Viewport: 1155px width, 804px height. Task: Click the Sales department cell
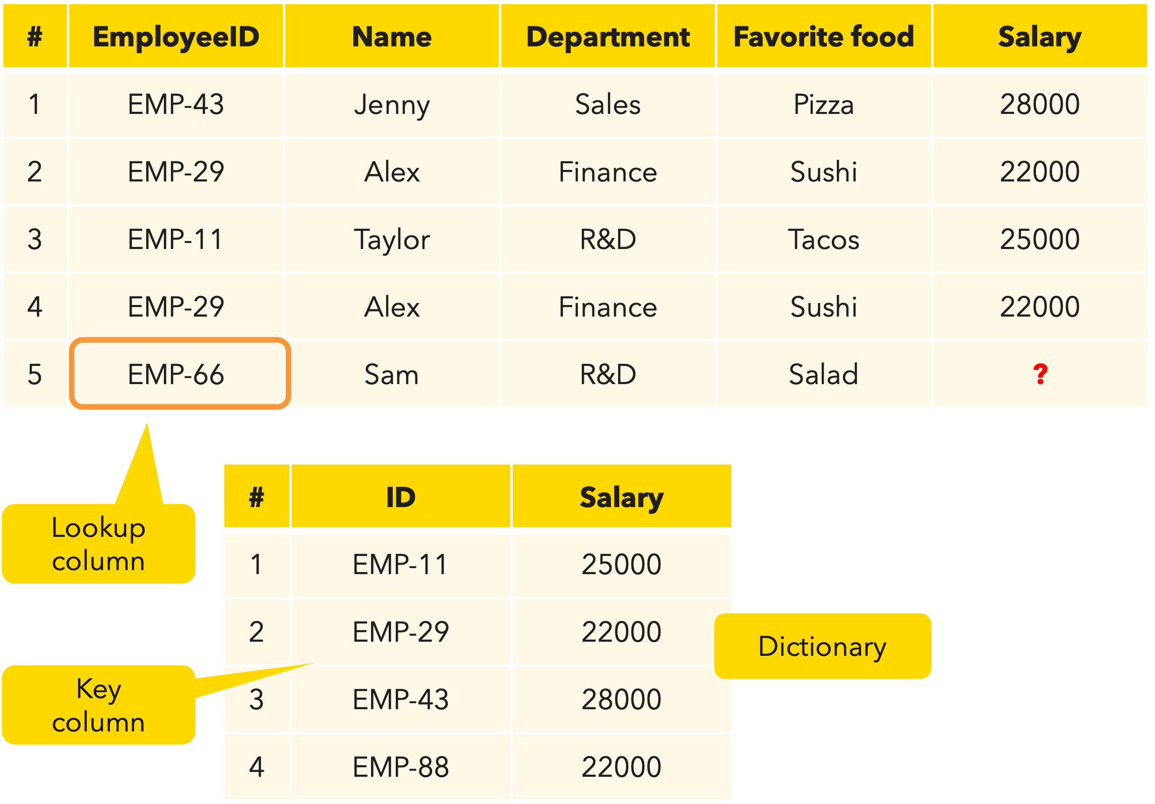click(607, 105)
